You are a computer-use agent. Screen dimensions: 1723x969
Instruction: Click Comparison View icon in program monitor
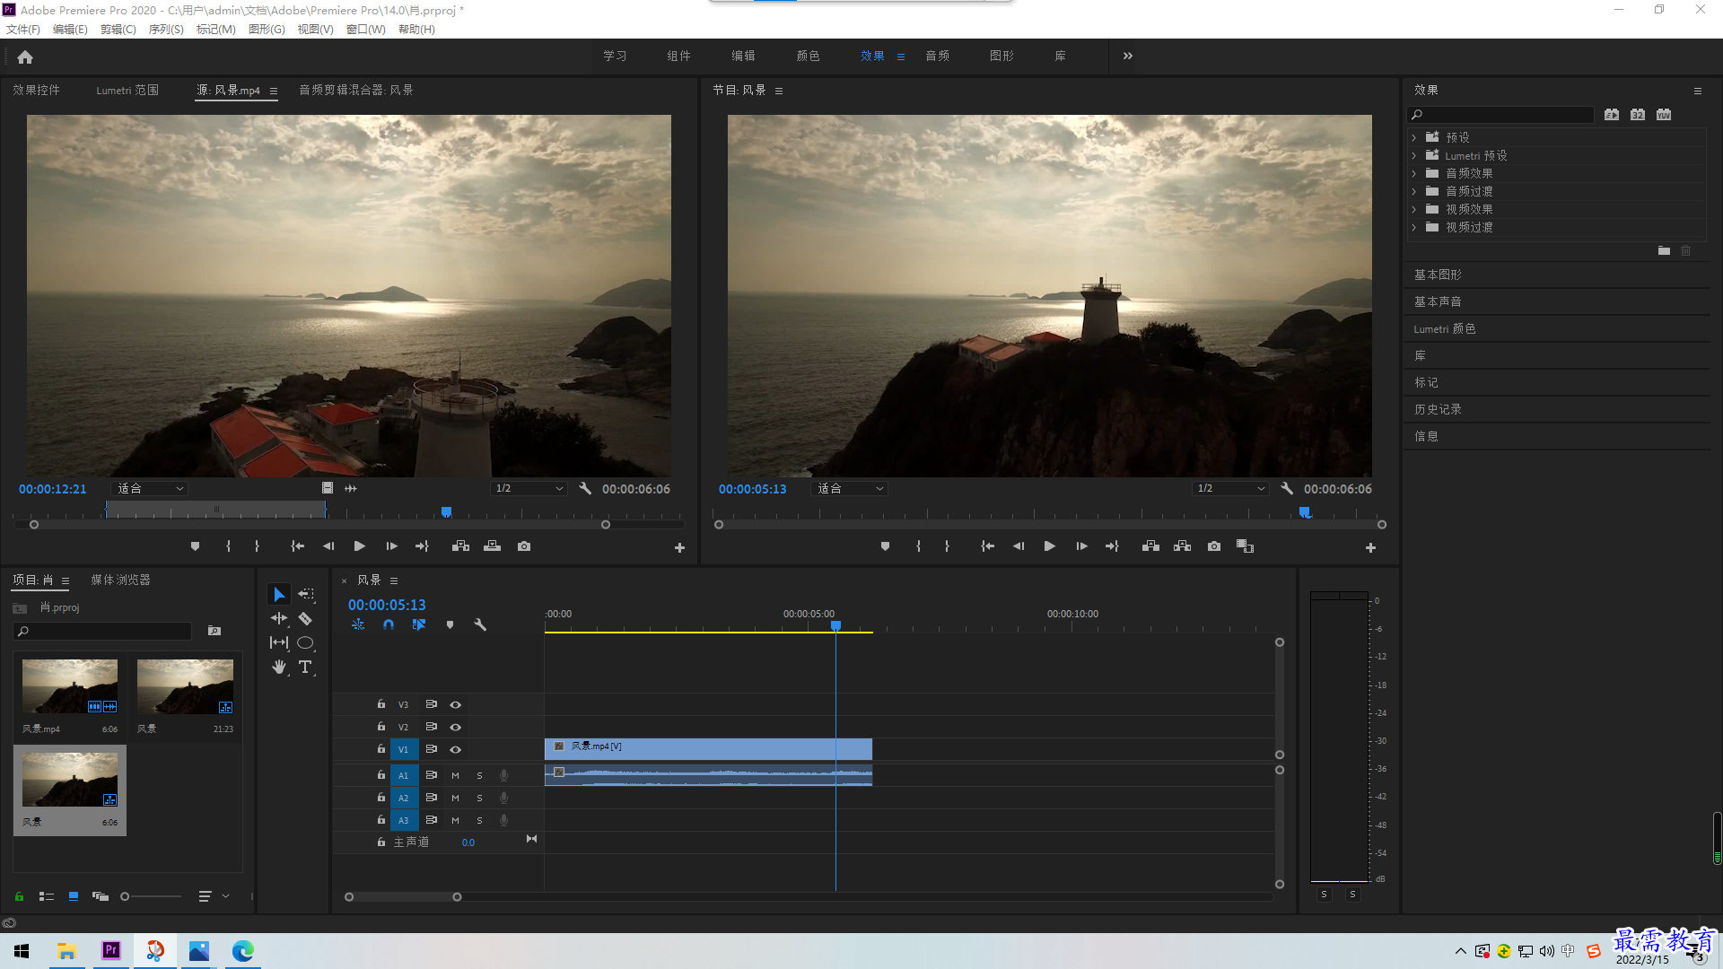[x=1245, y=546]
